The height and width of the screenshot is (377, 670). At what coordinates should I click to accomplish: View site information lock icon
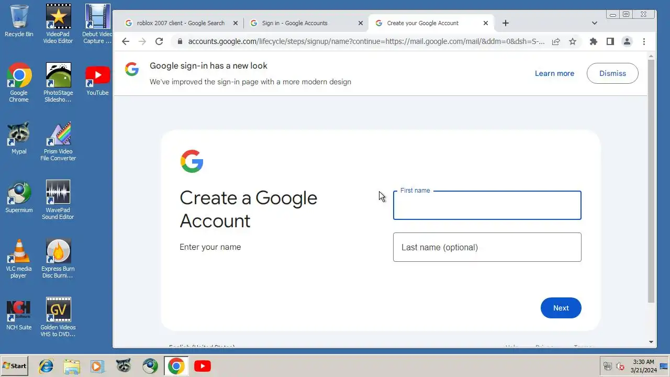point(180,41)
